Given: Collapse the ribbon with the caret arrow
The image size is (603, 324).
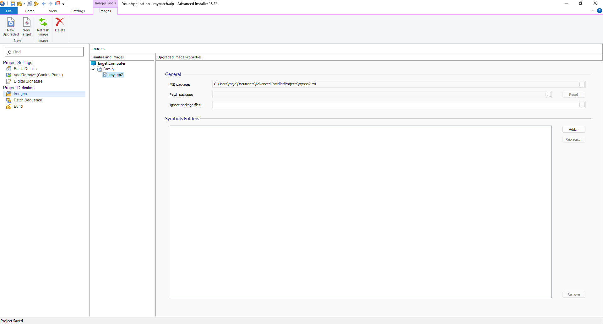Looking at the screenshot, I should [593, 11].
